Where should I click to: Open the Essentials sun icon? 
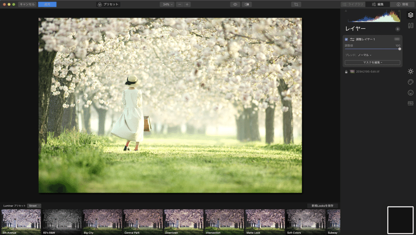410,72
